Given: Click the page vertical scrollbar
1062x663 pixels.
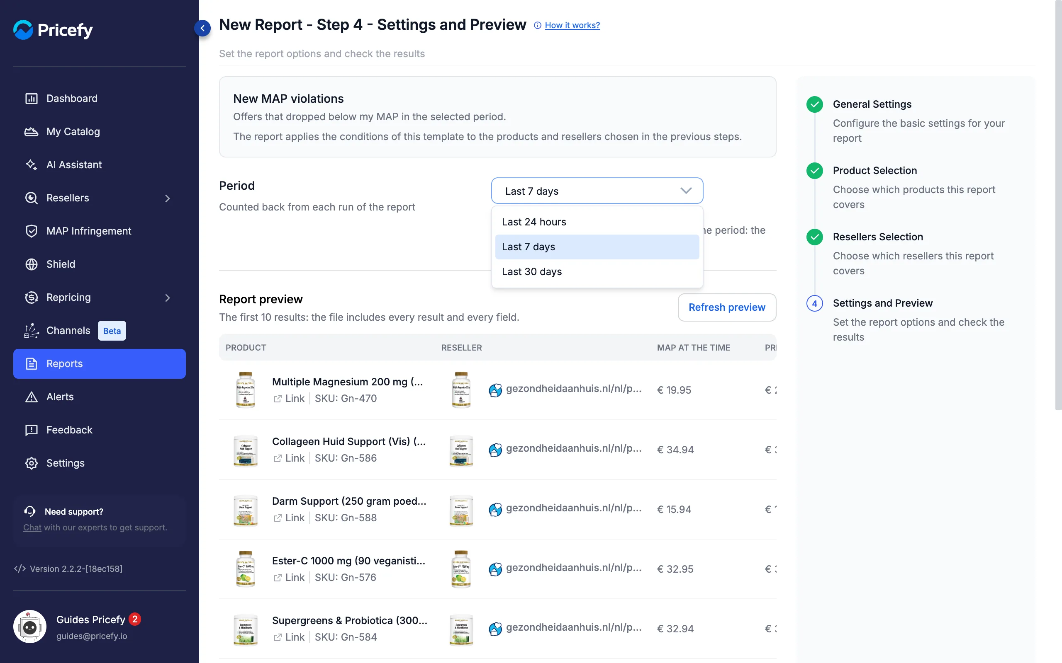Looking at the screenshot, I should [1058, 205].
